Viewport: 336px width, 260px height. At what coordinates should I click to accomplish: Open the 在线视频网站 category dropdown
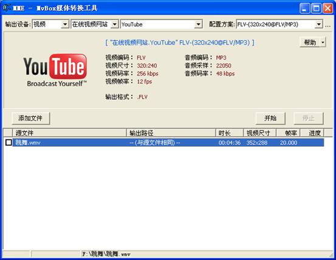(x=115, y=24)
